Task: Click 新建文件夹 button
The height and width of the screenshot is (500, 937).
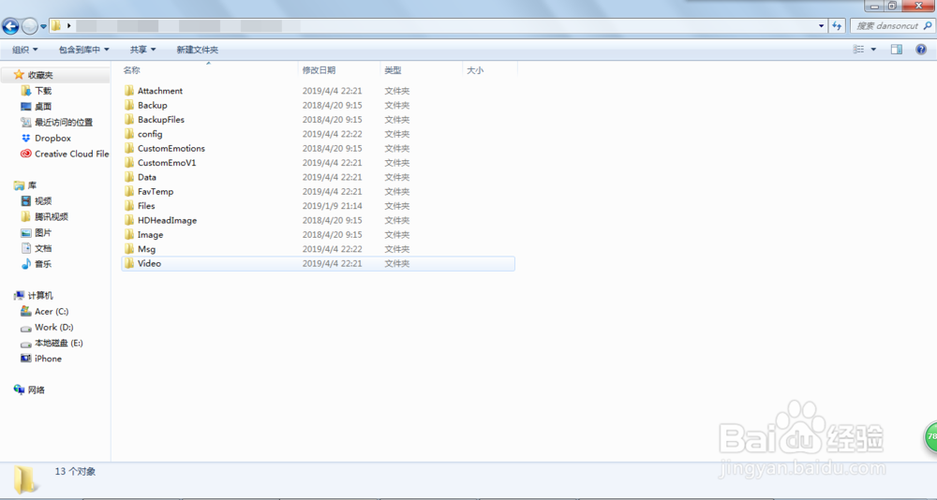Action: (197, 50)
